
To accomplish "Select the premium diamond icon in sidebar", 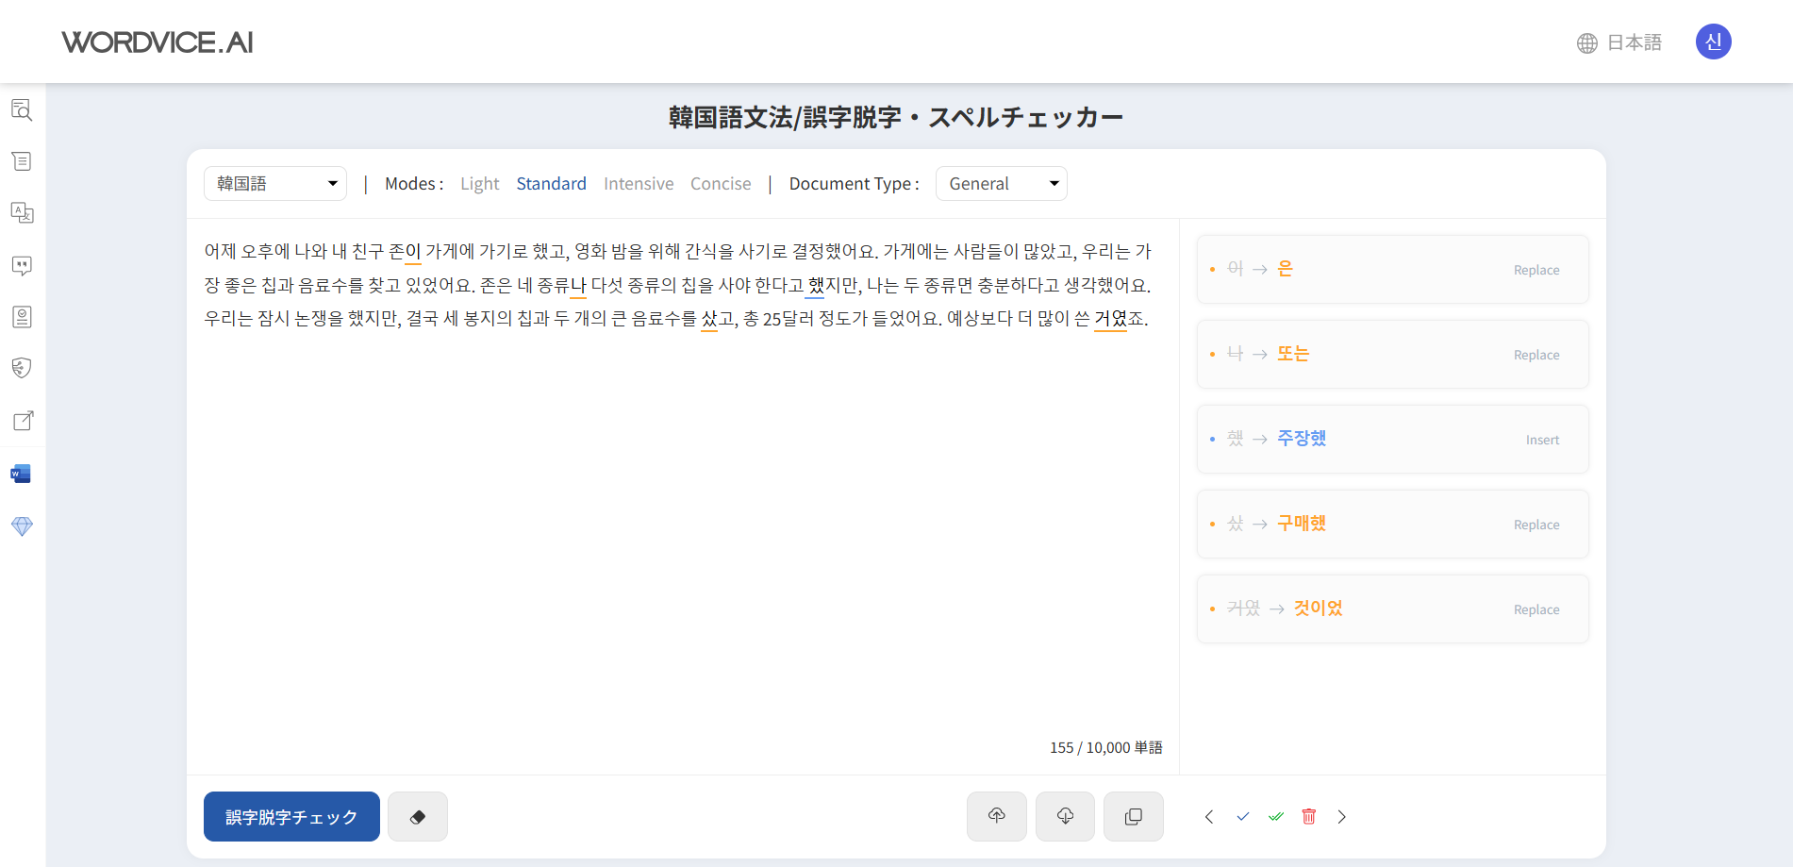I will pos(22,525).
